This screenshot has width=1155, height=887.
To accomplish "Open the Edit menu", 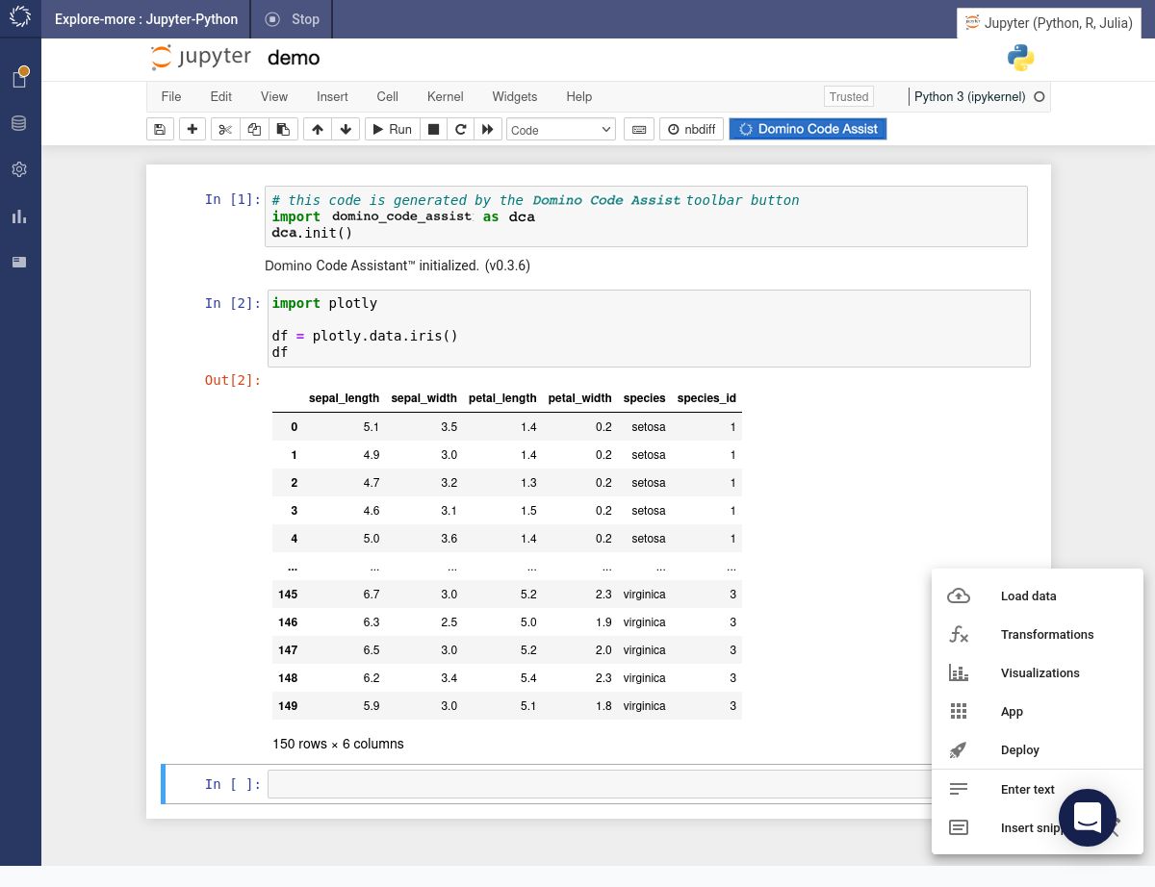I will (221, 96).
